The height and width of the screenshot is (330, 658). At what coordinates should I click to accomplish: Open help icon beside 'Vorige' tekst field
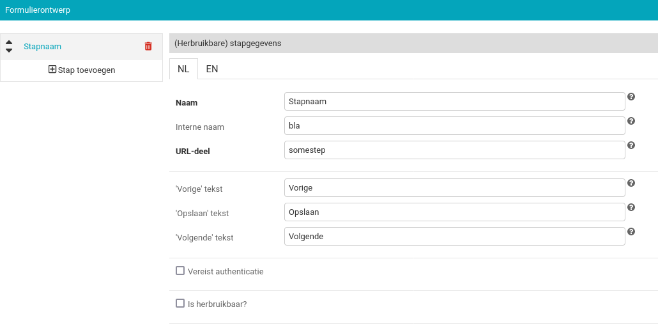[x=631, y=183]
